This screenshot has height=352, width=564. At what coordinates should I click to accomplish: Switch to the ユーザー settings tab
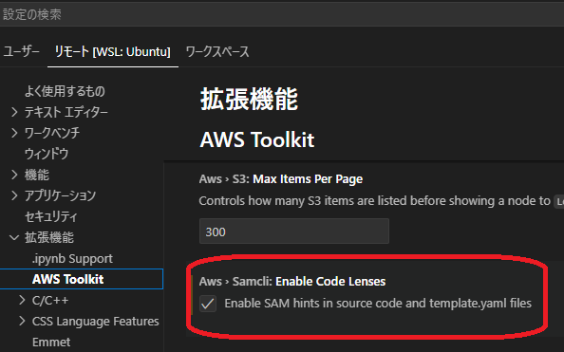pos(21,52)
